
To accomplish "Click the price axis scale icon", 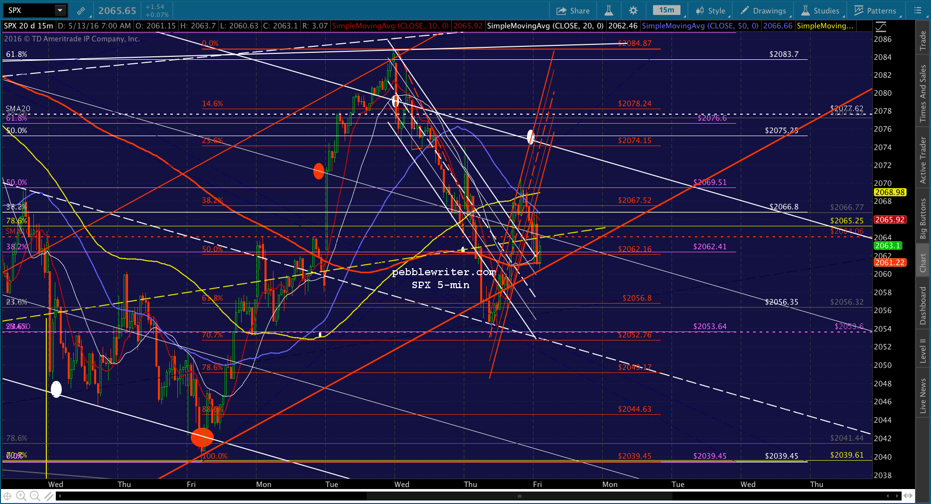I will pos(881,26).
